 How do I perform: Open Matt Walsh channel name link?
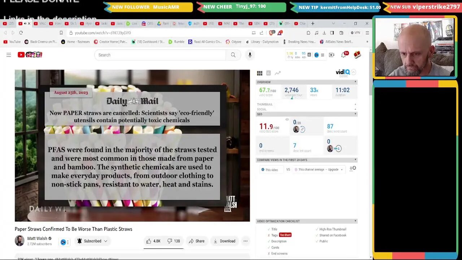click(x=37, y=238)
